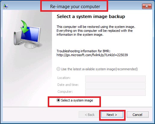Click the Date and time label
Screen dimensions: 155x124
click(x=68, y=85)
